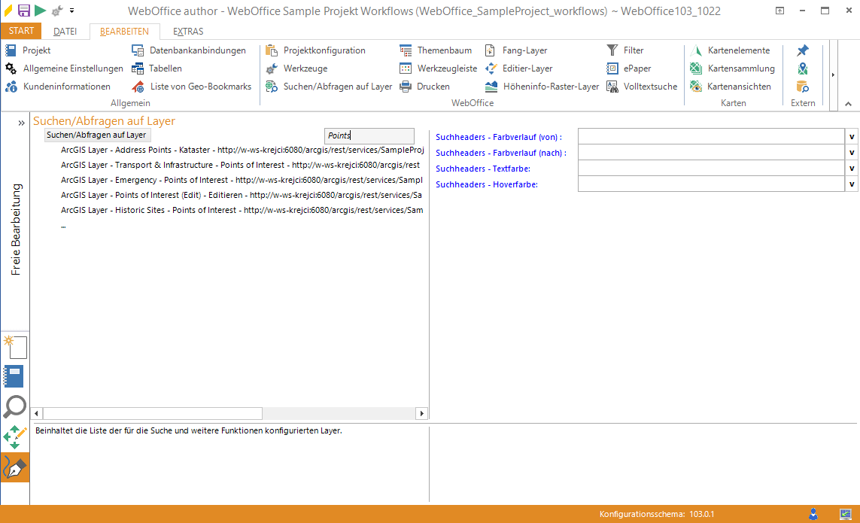Click the Points filter text field
Viewport: 860px width, 523px height.
[x=369, y=135]
